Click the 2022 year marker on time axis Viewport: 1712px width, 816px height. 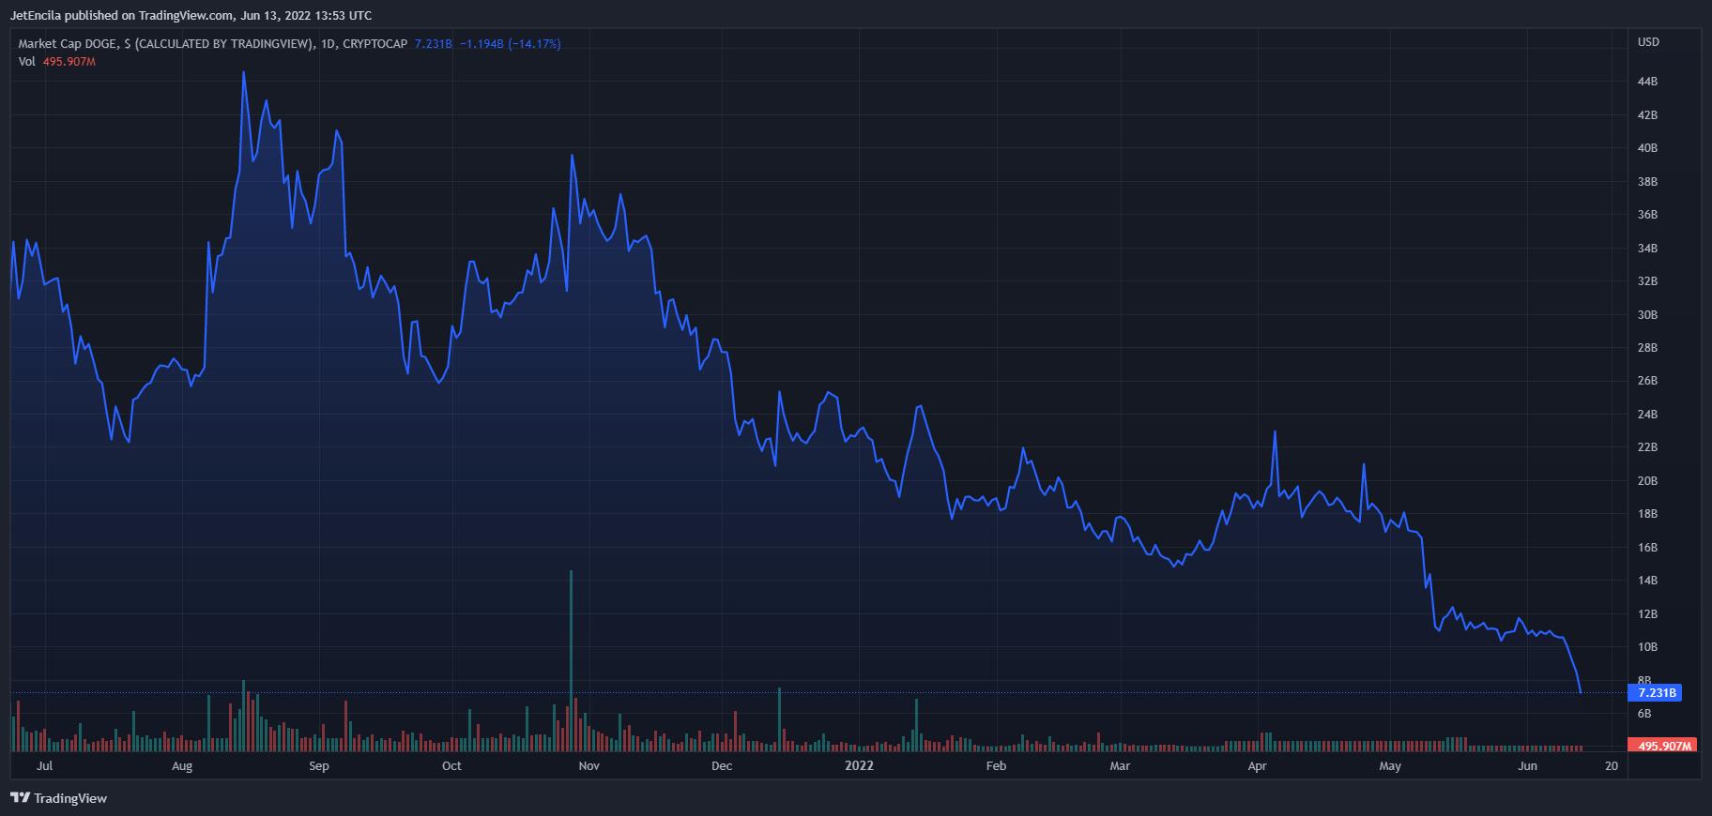[859, 766]
